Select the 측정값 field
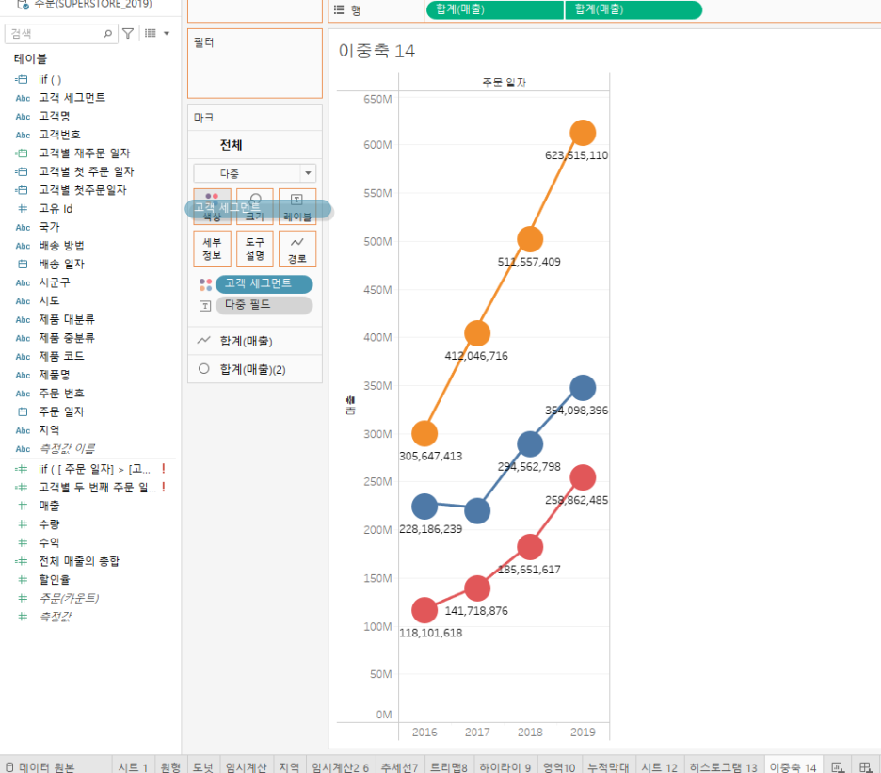881x773 pixels. 55,617
